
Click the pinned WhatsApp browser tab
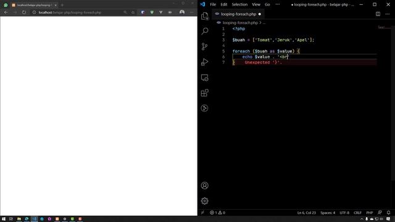click(6, 5)
